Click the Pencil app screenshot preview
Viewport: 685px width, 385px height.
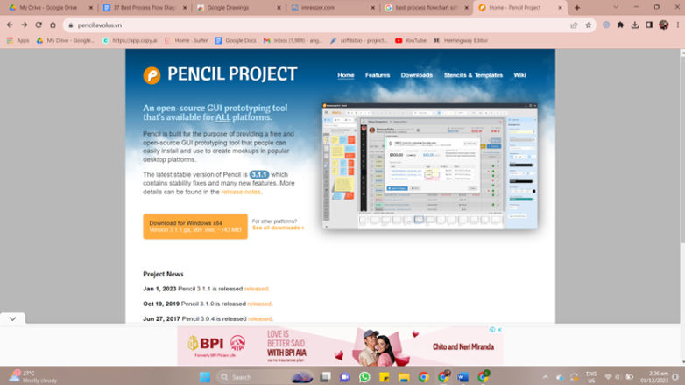pos(430,166)
